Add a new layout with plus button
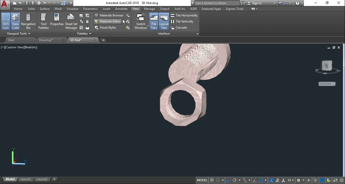This screenshot has height=184, width=345. (54, 179)
